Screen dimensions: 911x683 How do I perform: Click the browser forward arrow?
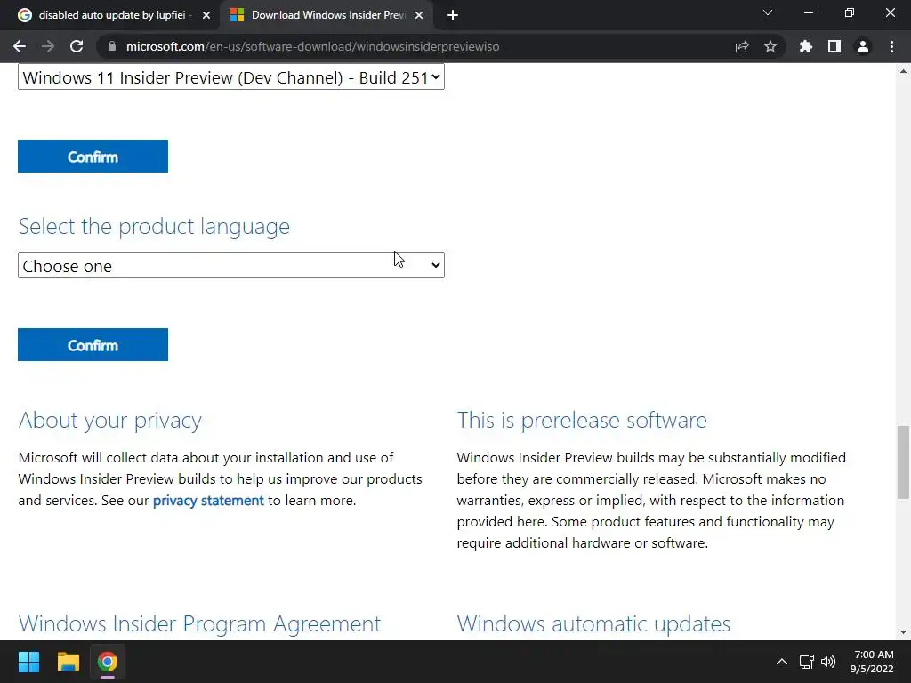(x=48, y=46)
